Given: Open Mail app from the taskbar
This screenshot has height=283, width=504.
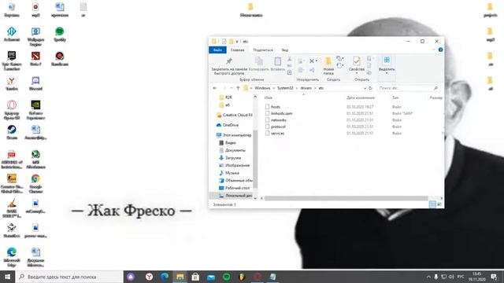Looking at the screenshot, I should [x=211, y=277].
